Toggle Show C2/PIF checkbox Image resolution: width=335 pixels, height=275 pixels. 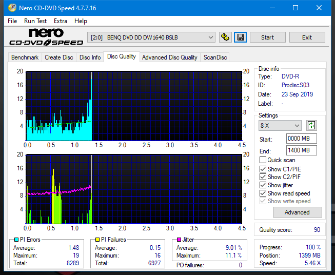(263, 177)
